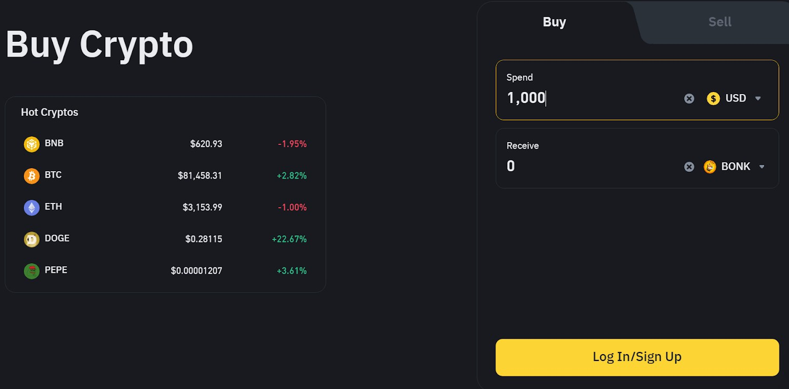Click the USD currency label
The image size is (789, 389).
pyautogui.click(x=736, y=98)
